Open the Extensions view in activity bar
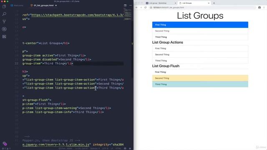Screen dimensions: 267x150 4,37
